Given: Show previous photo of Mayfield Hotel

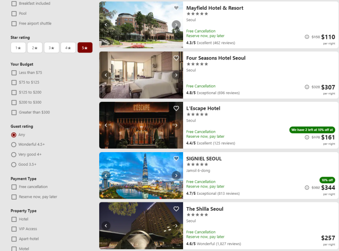Looking at the screenshot, I should 106,25.
